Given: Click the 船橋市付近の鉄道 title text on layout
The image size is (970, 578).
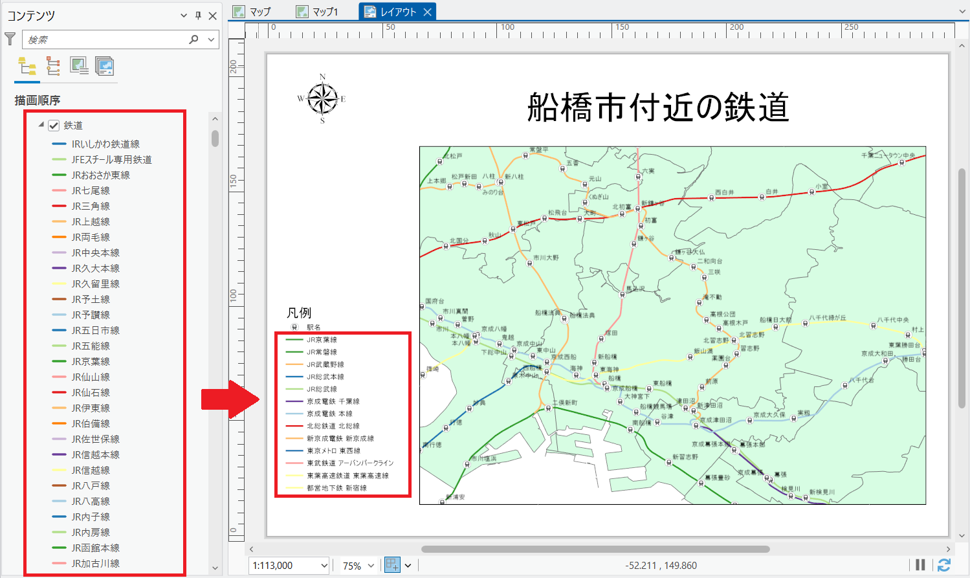Looking at the screenshot, I should coord(657,107).
